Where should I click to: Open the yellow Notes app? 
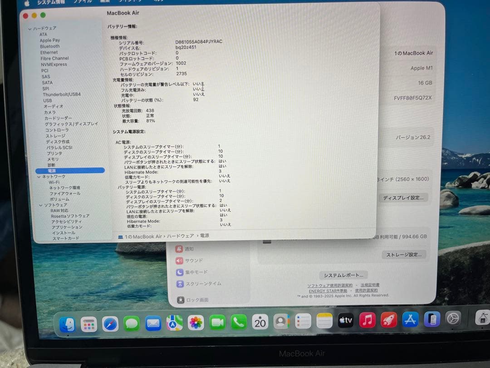point(324,321)
